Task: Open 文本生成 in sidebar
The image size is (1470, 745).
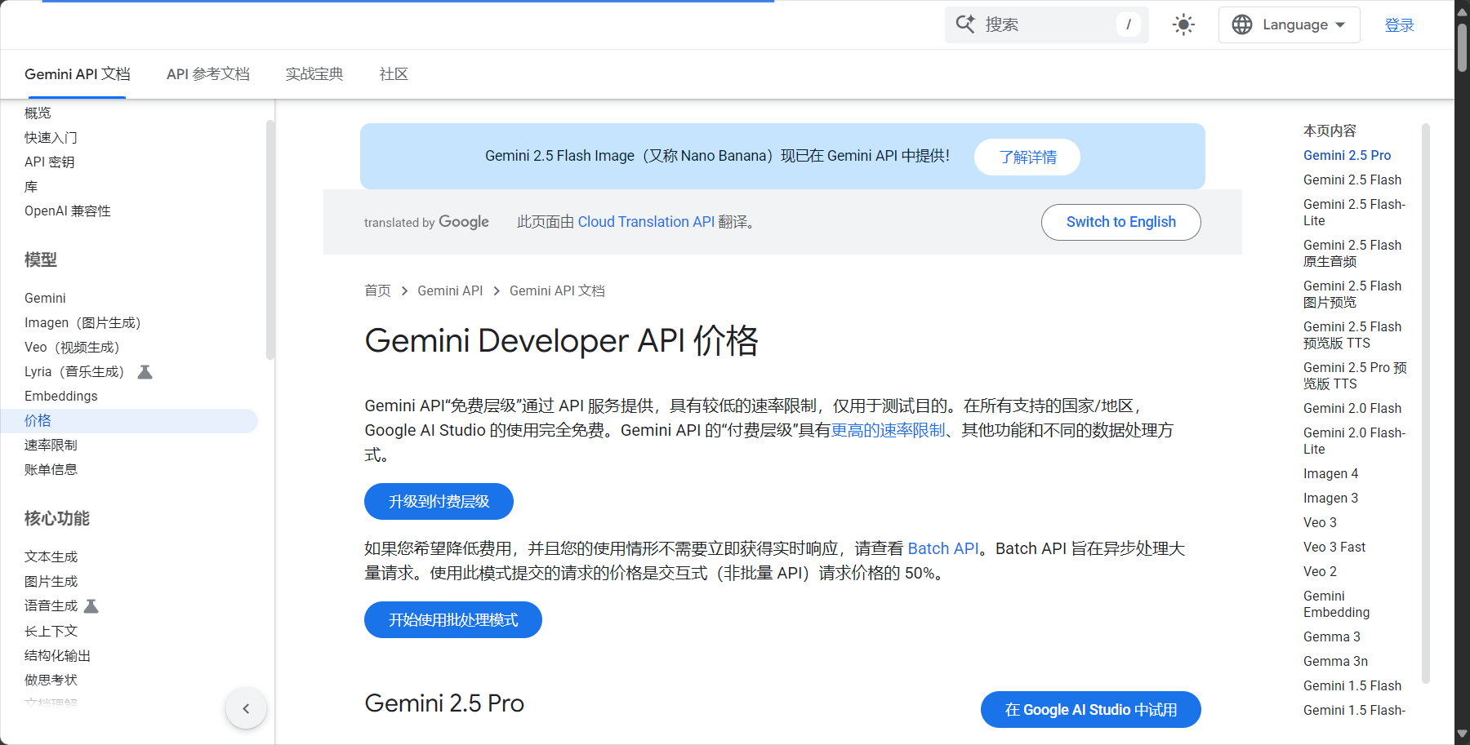Action: [51, 557]
